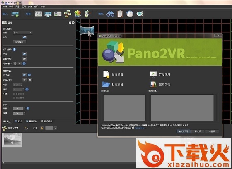The width and height of the screenshot is (232, 169).
Task: Click the pencil filter icon in Tour Browser
Action: click(42, 128)
